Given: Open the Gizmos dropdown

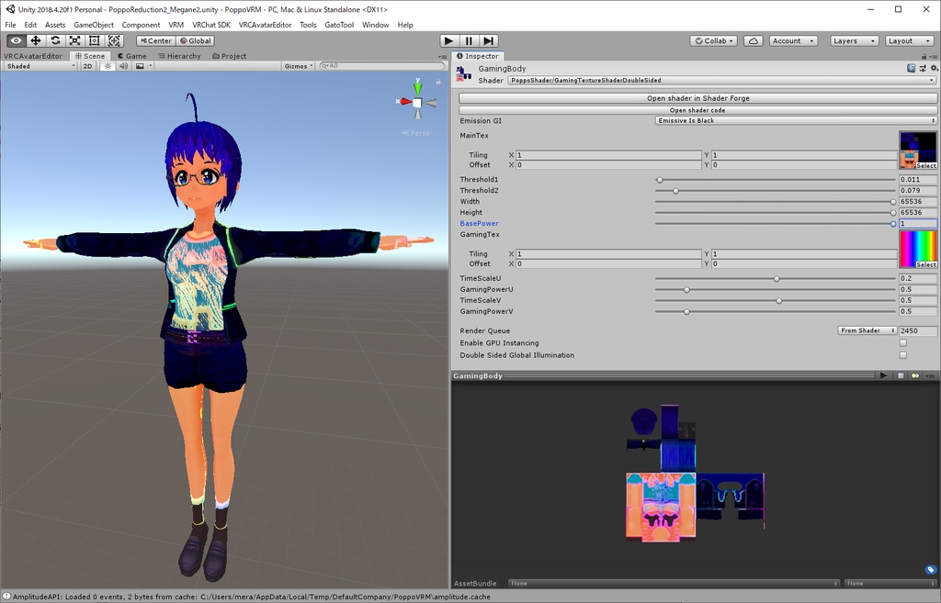Looking at the screenshot, I should (x=299, y=66).
